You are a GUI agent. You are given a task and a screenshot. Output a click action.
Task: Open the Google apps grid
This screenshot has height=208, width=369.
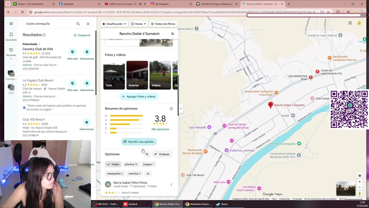[x=350, y=23]
